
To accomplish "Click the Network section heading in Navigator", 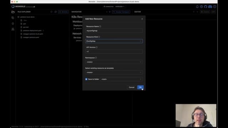I will coord(77,33).
